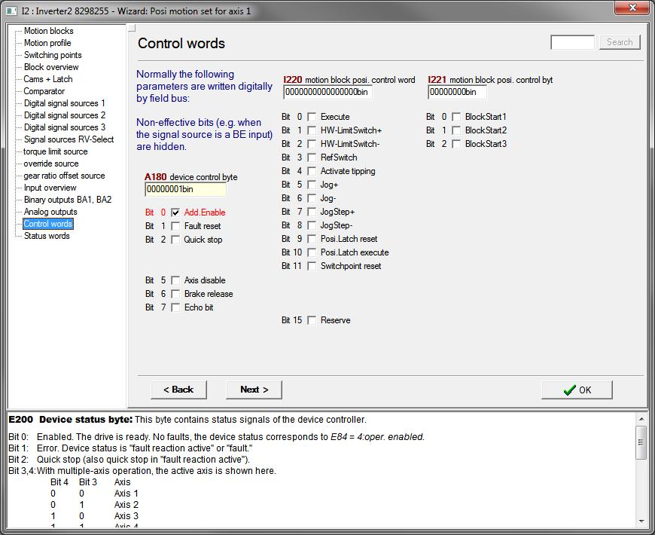
Task: Click the help pane scrollbar thumb
Action: pyautogui.click(x=641, y=442)
